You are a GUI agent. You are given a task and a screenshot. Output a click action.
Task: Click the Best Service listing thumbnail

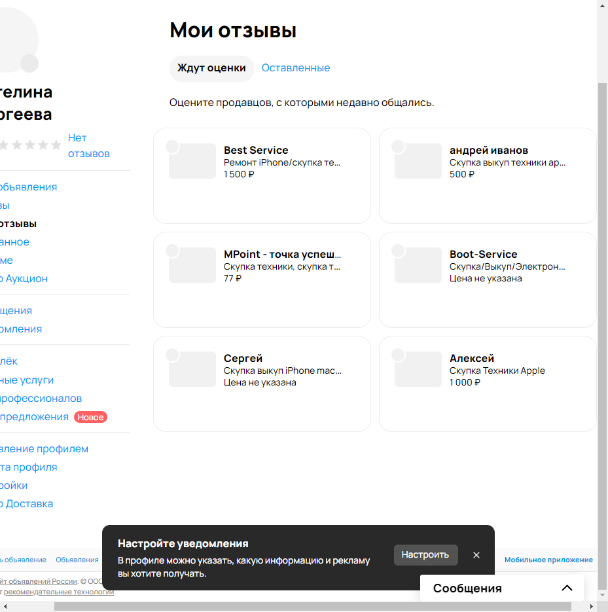(192, 161)
